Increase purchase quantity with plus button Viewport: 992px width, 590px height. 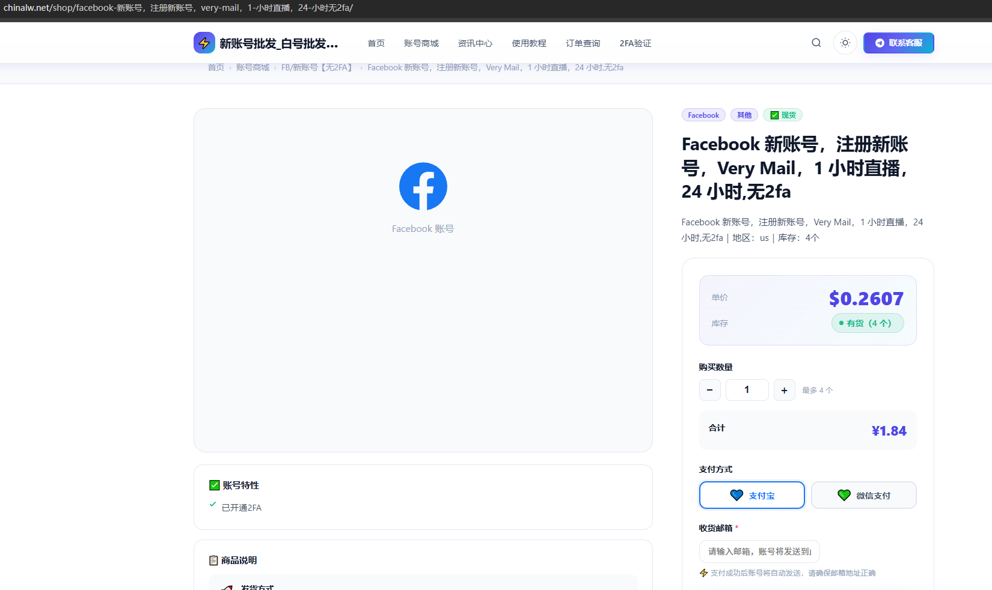(x=784, y=390)
